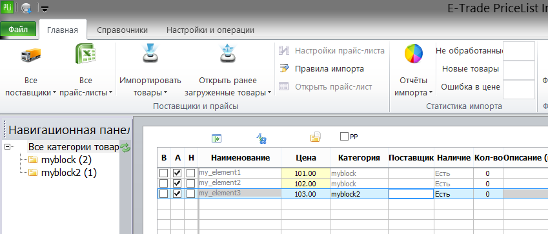Select the my_element1 name cell
The width and height of the screenshot is (548, 234).
point(239,173)
